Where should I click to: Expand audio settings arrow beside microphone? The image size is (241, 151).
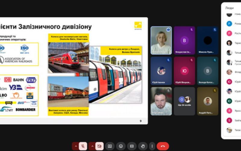[76, 146]
